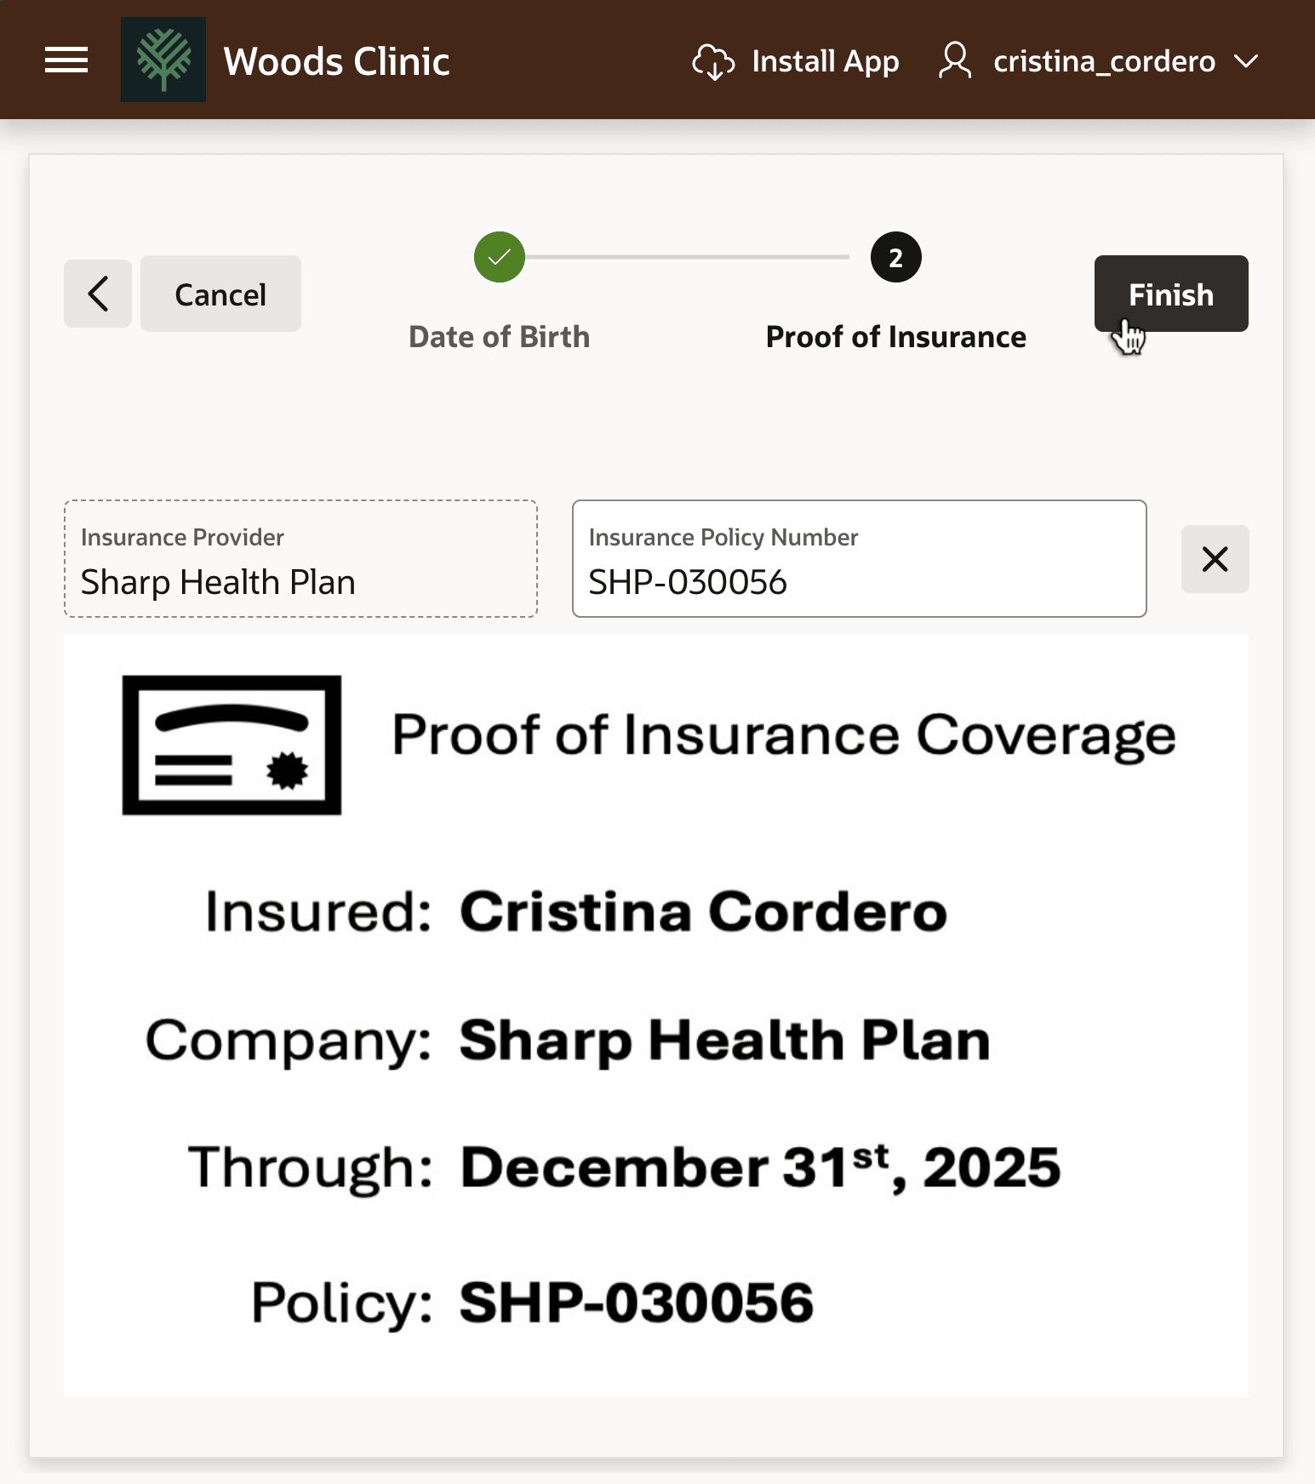
Task: Click the insurance card icon in document
Action: tap(232, 745)
